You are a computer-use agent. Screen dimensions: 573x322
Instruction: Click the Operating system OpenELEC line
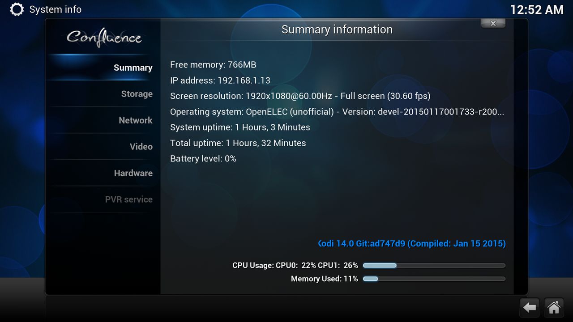pyautogui.click(x=337, y=112)
